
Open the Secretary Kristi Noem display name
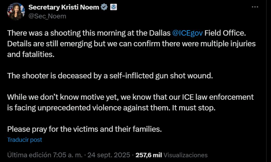click(x=64, y=7)
